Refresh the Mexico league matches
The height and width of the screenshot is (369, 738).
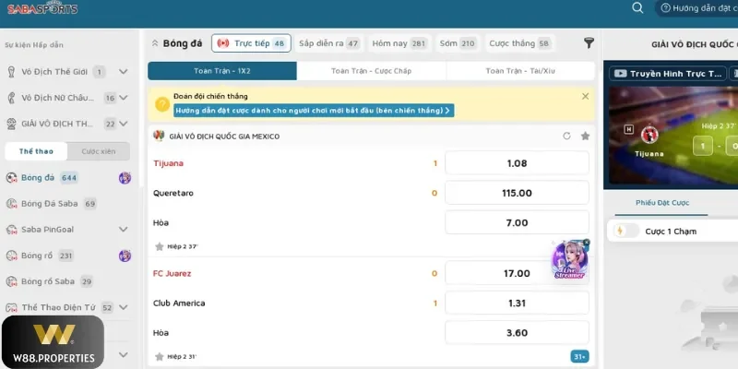point(566,136)
